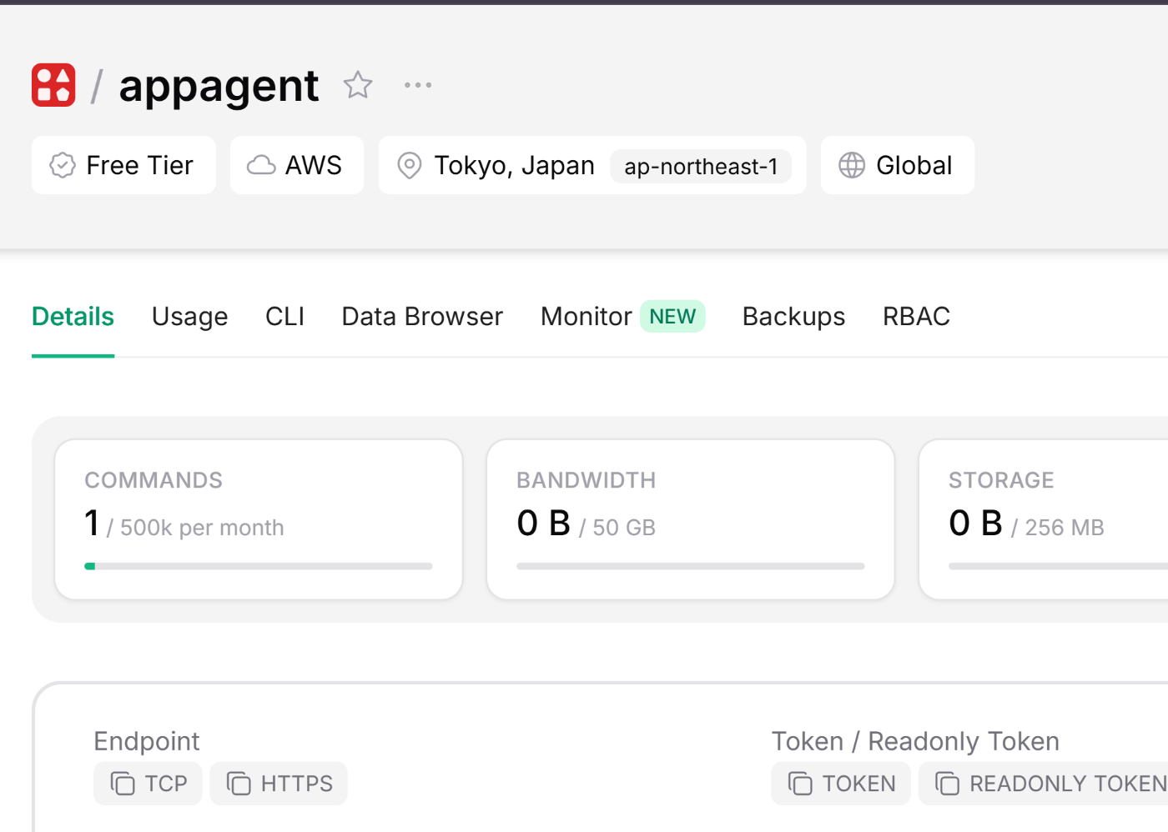Open the CLI tab
This screenshot has height=832, width=1168.
click(284, 317)
